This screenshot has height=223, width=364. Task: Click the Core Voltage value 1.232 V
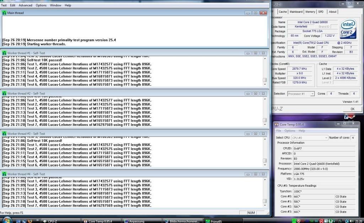(x=330, y=36)
